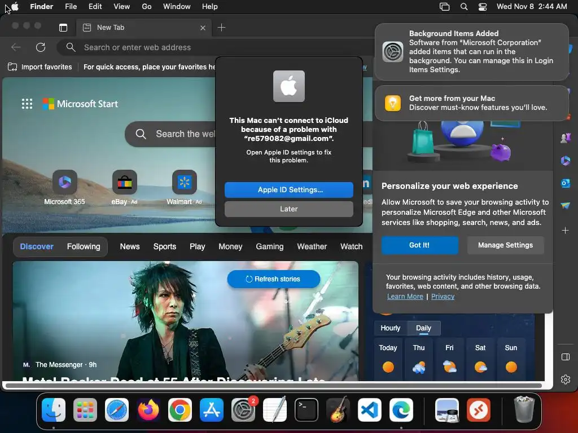The width and height of the screenshot is (578, 433).
Task: Open Launchpad from the Dock
Action: [85, 410]
